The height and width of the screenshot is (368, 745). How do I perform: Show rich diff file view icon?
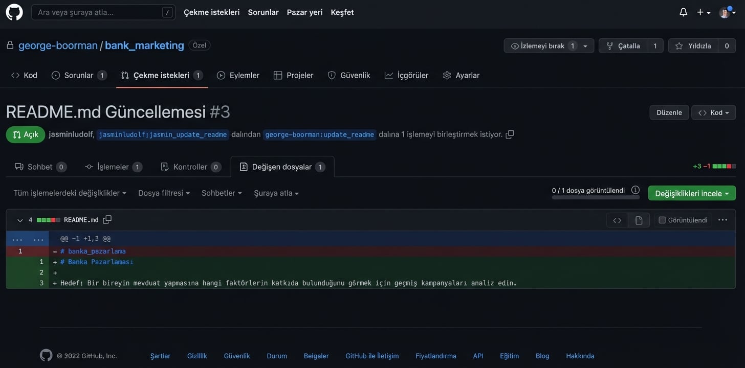tap(639, 220)
